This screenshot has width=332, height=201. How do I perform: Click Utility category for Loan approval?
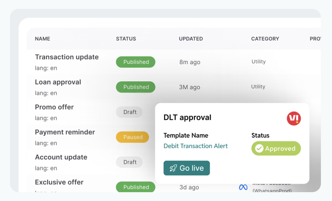pos(258,87)
